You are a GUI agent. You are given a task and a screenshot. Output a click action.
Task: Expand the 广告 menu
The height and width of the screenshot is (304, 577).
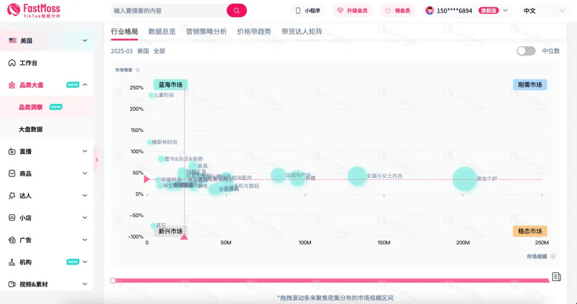tap(85, 240)
